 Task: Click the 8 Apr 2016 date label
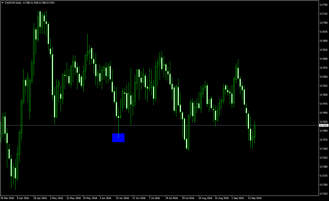(23, 198)
